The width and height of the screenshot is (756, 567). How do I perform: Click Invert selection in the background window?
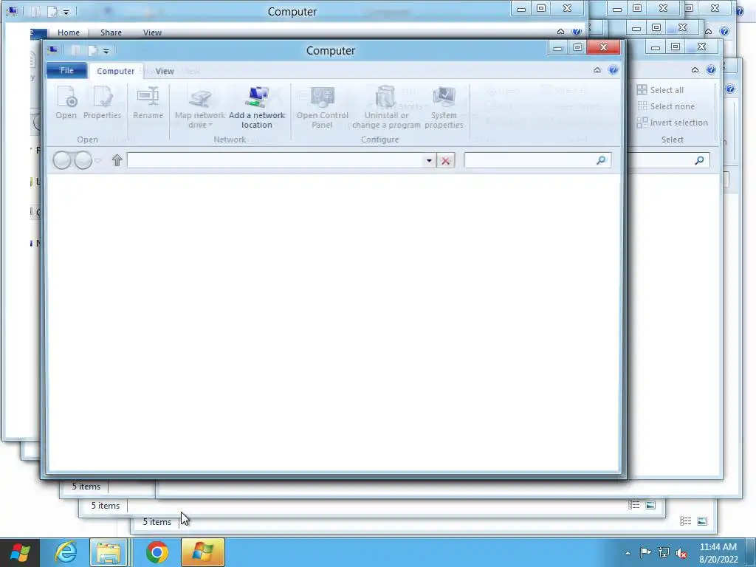point(673,123)
